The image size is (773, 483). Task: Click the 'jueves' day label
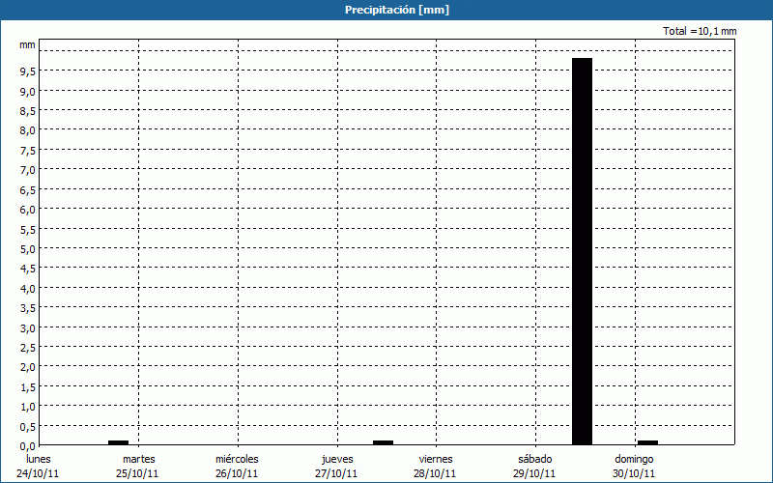click(x=337, y=459)
